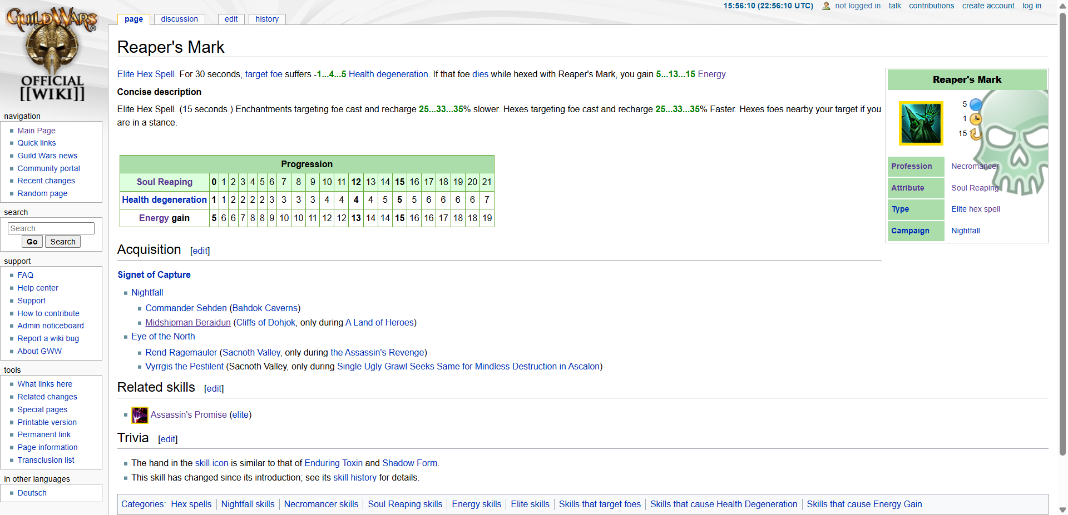The width and height of the screenshot is (1068, 515).
Task: Open What links here tool
Action: (44, 384)
